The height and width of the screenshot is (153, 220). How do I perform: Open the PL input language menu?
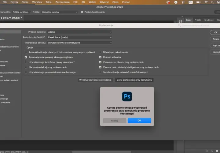pyautogui.click(x=191, y=2)
